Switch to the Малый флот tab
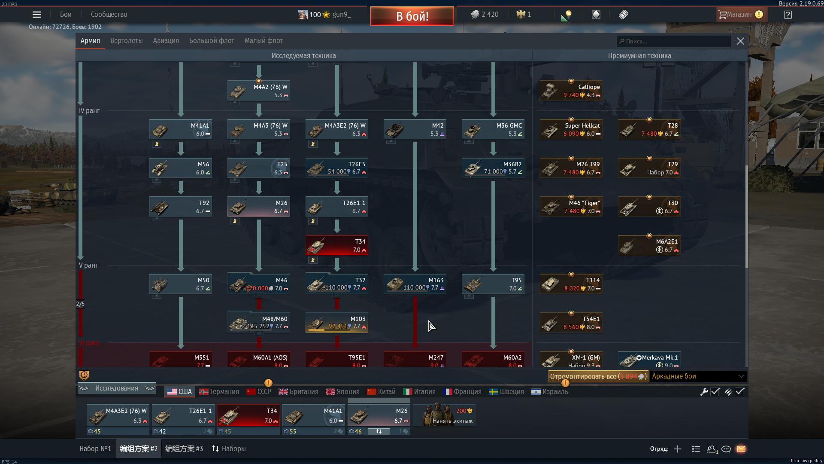Image resolution: width=824 pixels, height=464 pixels. pyautogui.click(x=264, y=41)
